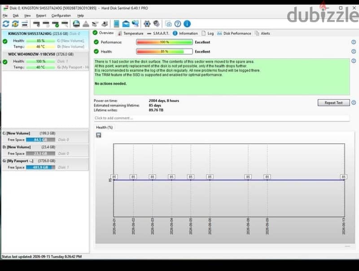
Task: Click the question mark help toolbar icon
Action: (x=178, y=24)
